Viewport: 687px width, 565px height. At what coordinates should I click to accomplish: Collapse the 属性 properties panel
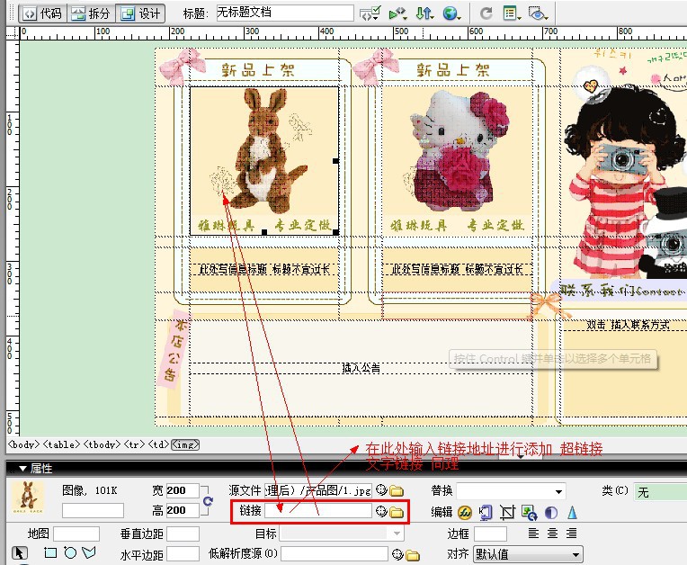click(22, 469)
